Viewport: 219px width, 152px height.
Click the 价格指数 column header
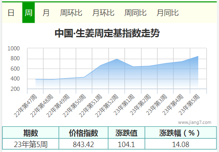pyautogui.click(x=83, y=133)
